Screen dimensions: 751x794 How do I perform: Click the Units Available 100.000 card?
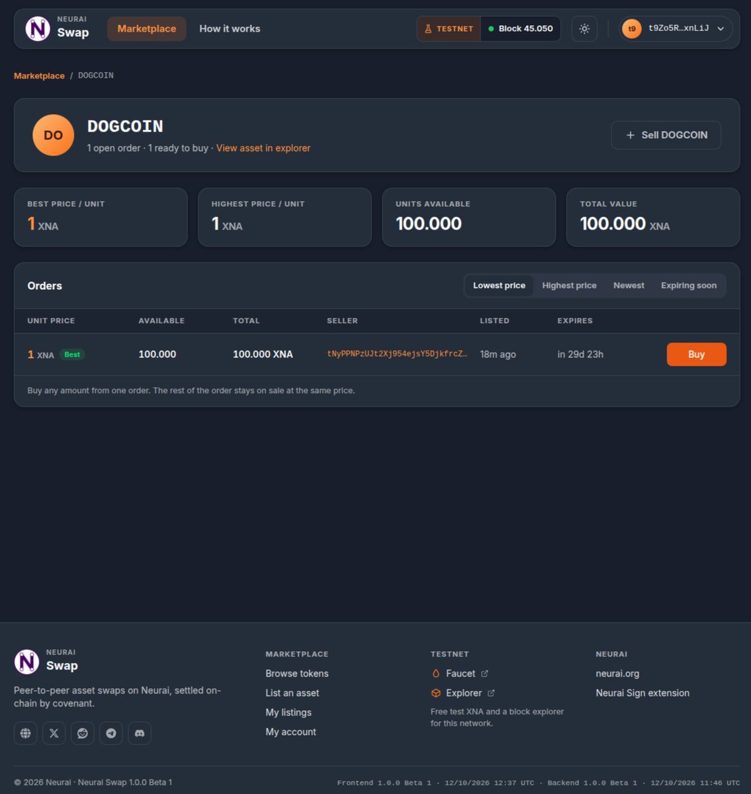coord(469,217)
